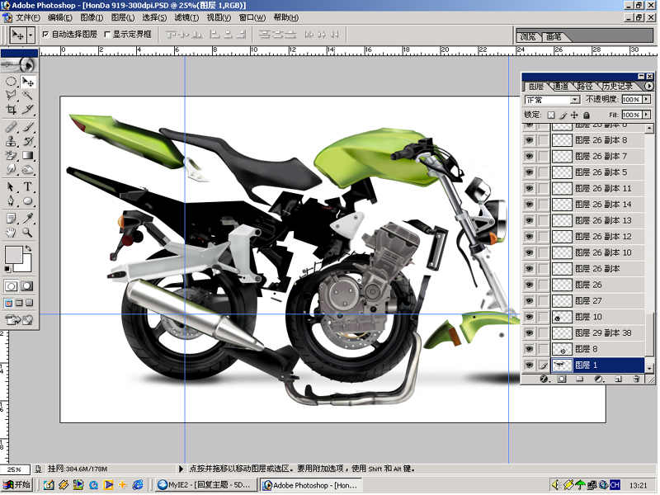The height and width of the screenshot is (495, 660).
Task: Open the 文件(F) menu
Action: point(28,17)
